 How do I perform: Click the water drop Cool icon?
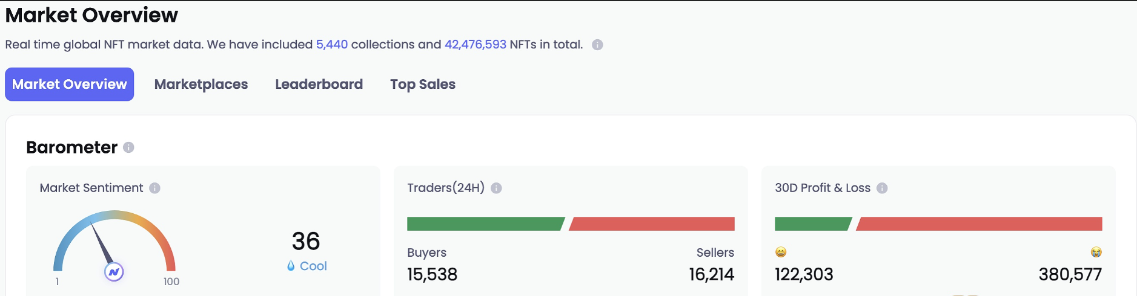click(291, 266)
